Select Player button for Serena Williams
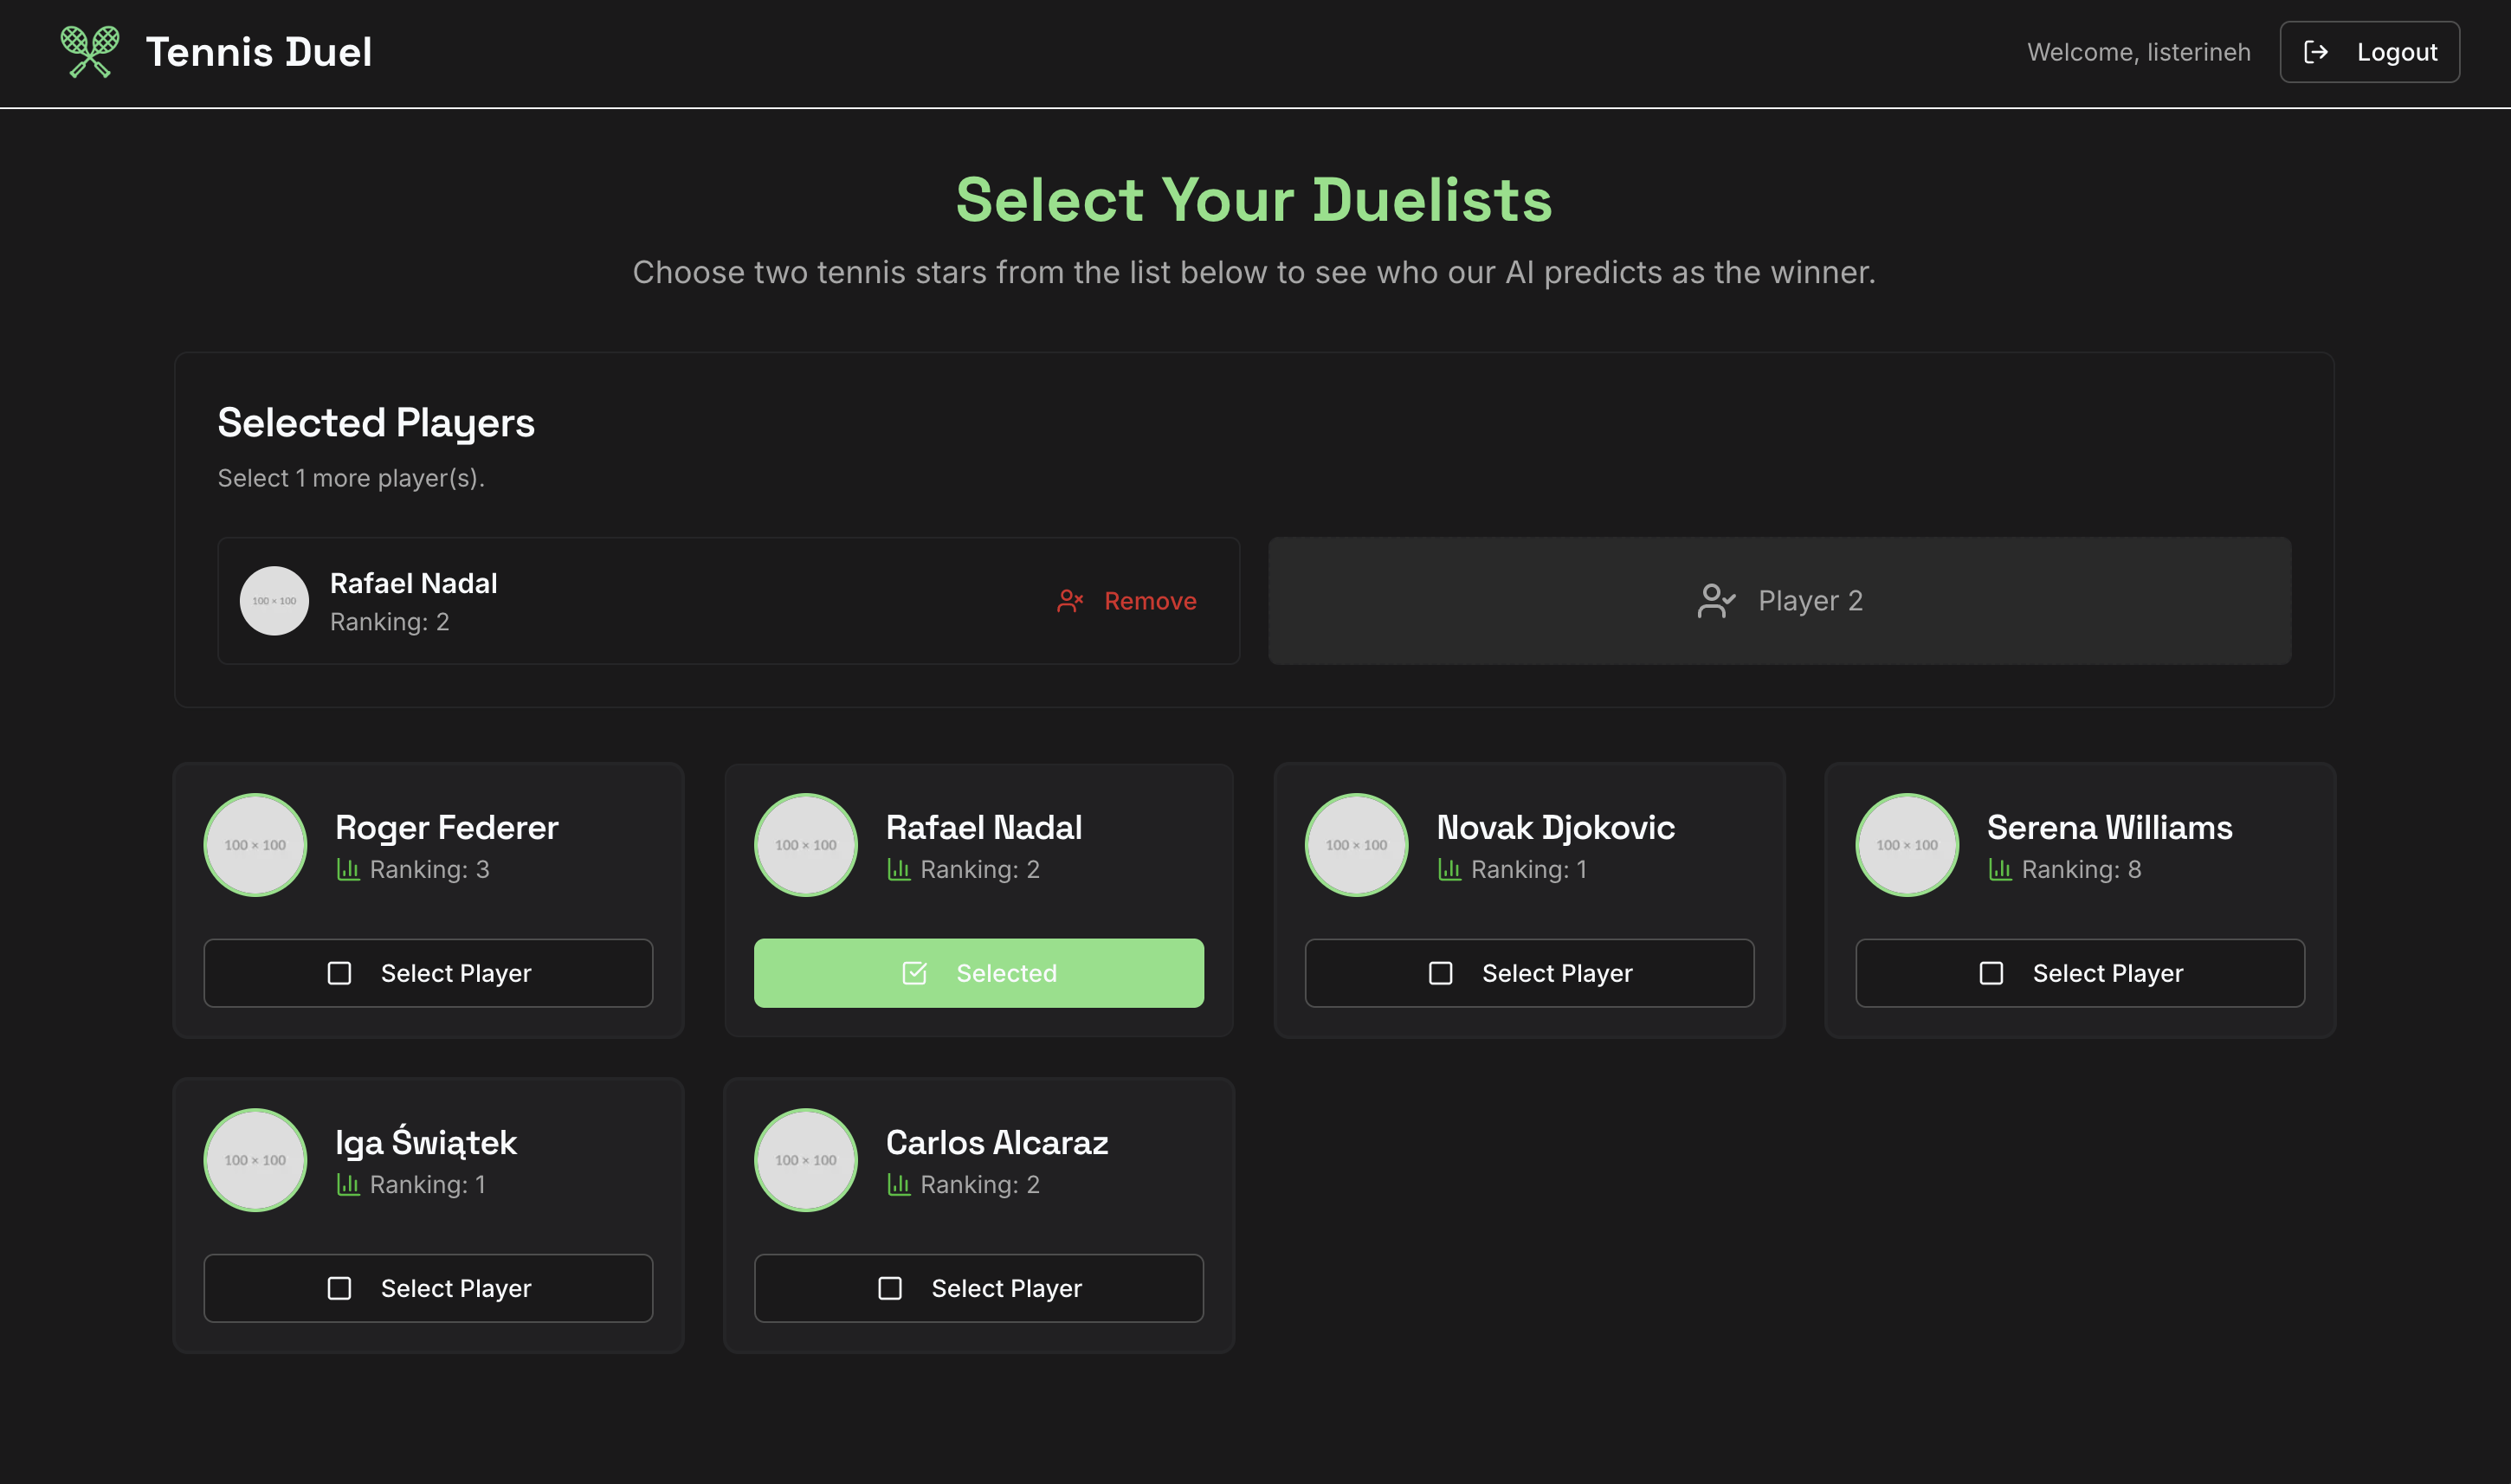 (2080, 973)
